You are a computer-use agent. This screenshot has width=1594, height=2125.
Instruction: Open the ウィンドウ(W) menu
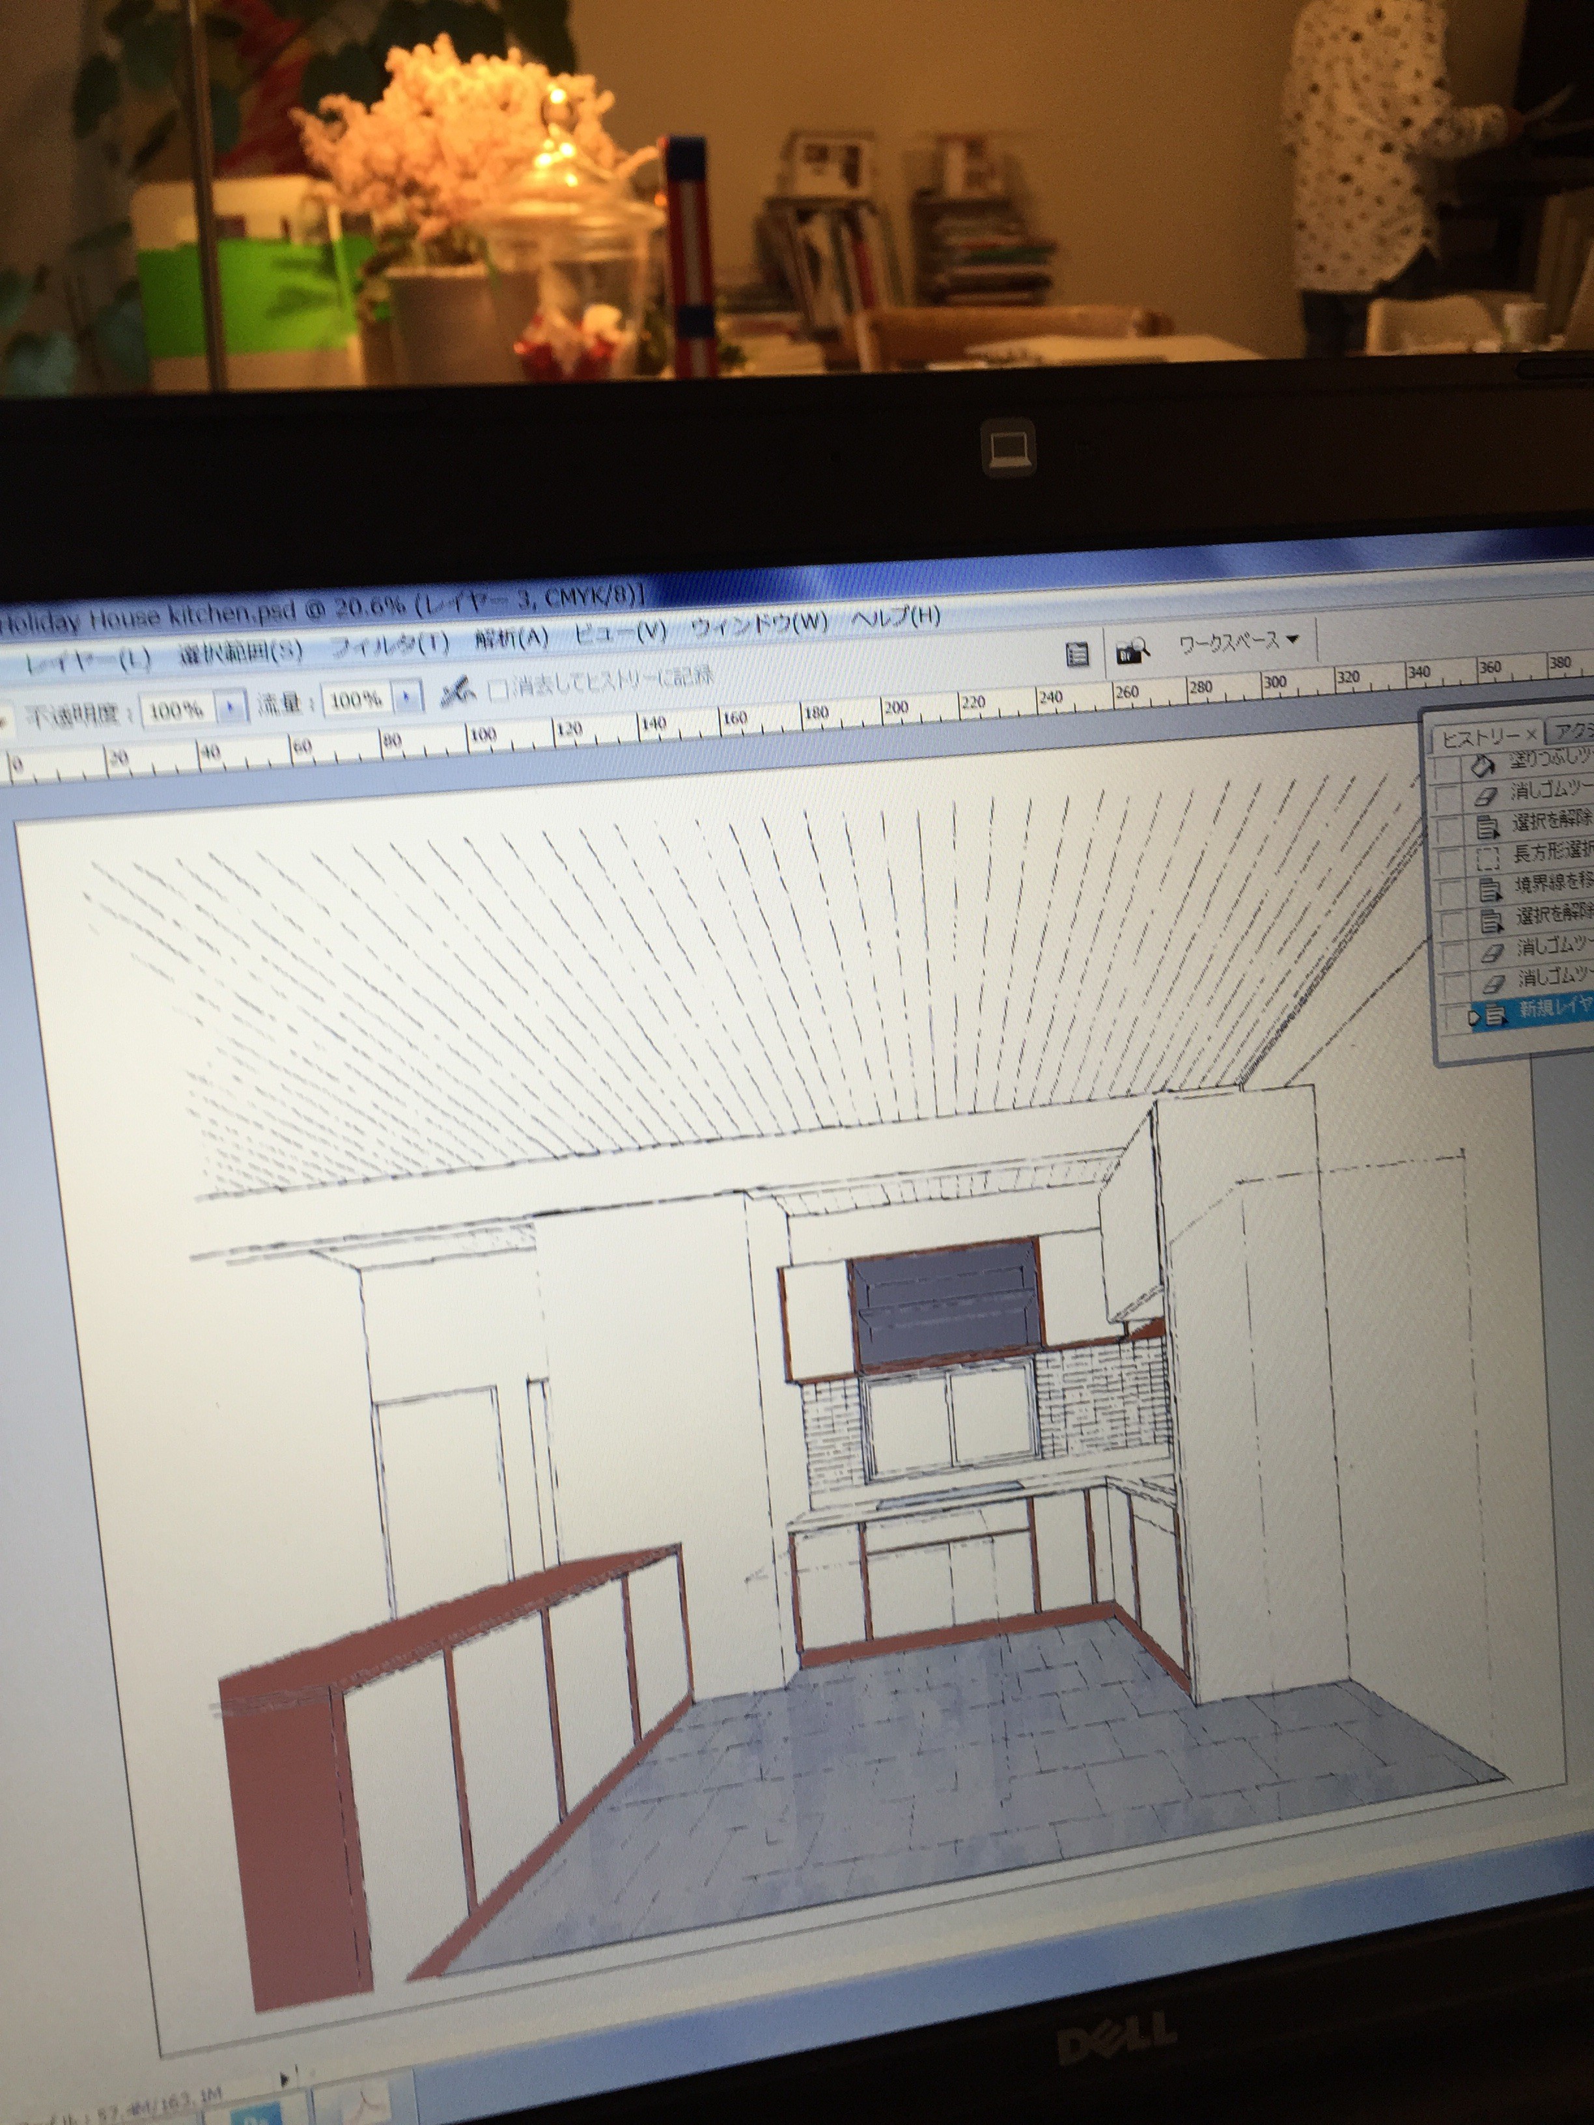pos(759,624)
